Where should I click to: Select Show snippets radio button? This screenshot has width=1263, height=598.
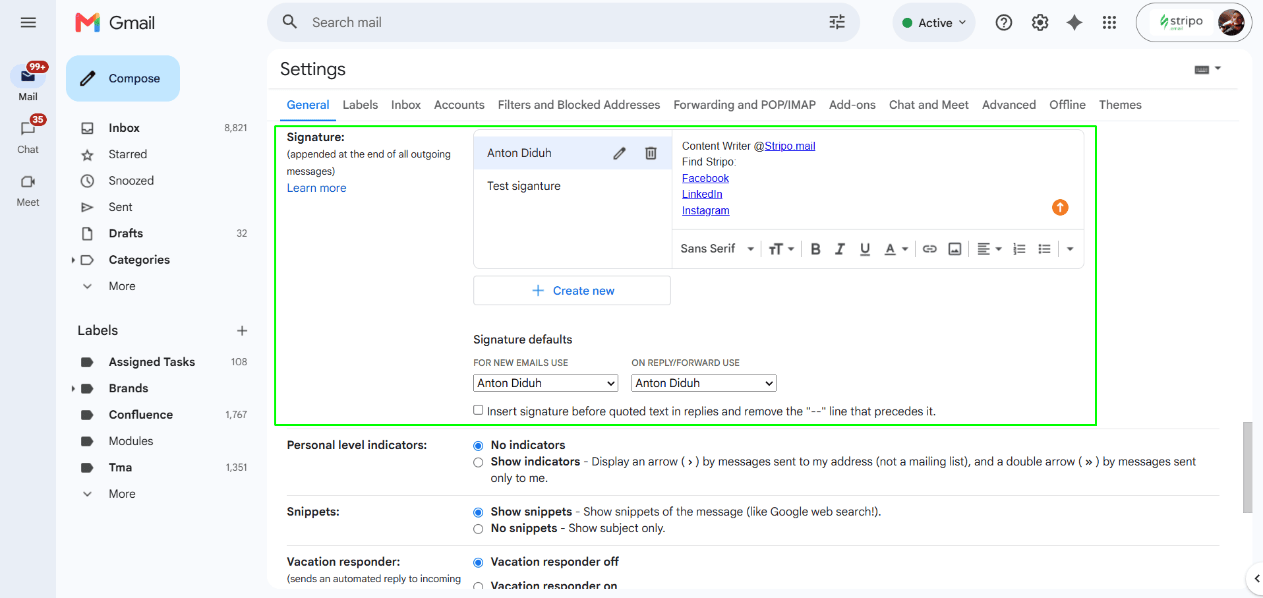click(x=479, y=512)
